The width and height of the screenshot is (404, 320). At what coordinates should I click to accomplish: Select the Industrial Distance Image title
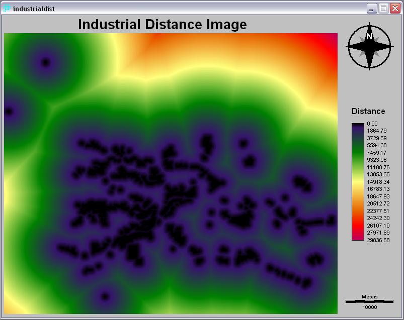click(163, 24)
